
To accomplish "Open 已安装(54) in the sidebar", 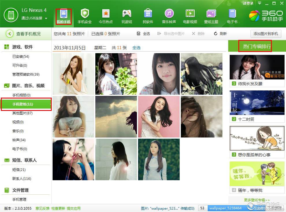I will (x=21, y=57).
